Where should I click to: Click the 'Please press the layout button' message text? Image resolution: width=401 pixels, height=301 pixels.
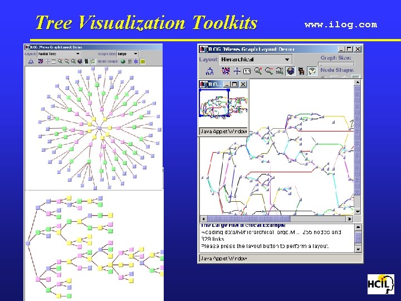(x=265, y=246)
